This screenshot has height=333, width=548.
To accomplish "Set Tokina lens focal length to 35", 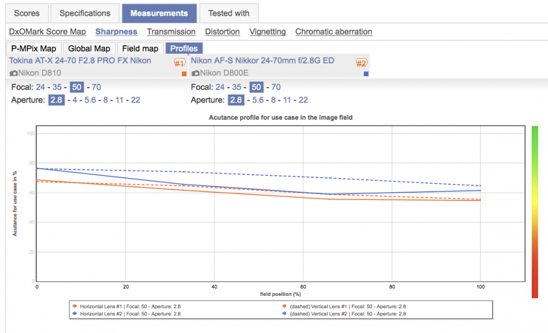I will click(57, 87).
